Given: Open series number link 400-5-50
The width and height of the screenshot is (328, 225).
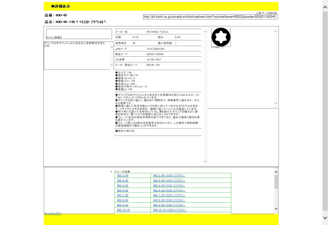Looking at the screenshot, I should click(x=123, y=186).
